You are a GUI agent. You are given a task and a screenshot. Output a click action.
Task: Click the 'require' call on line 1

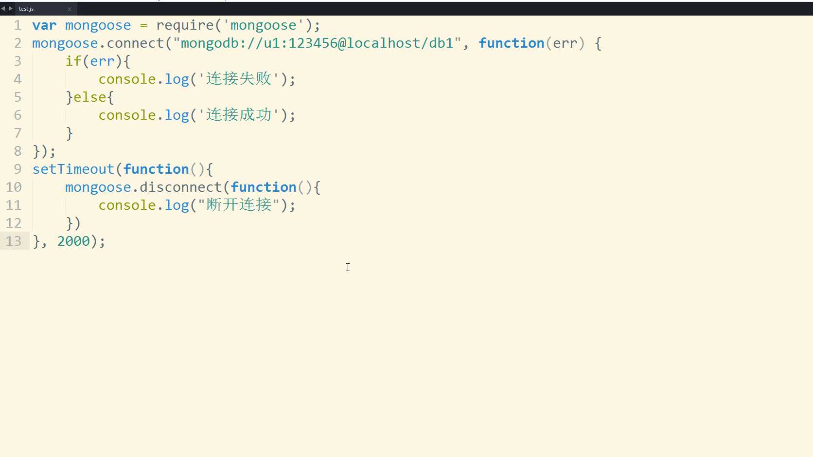pyautogui.click(x=185, y=25)
